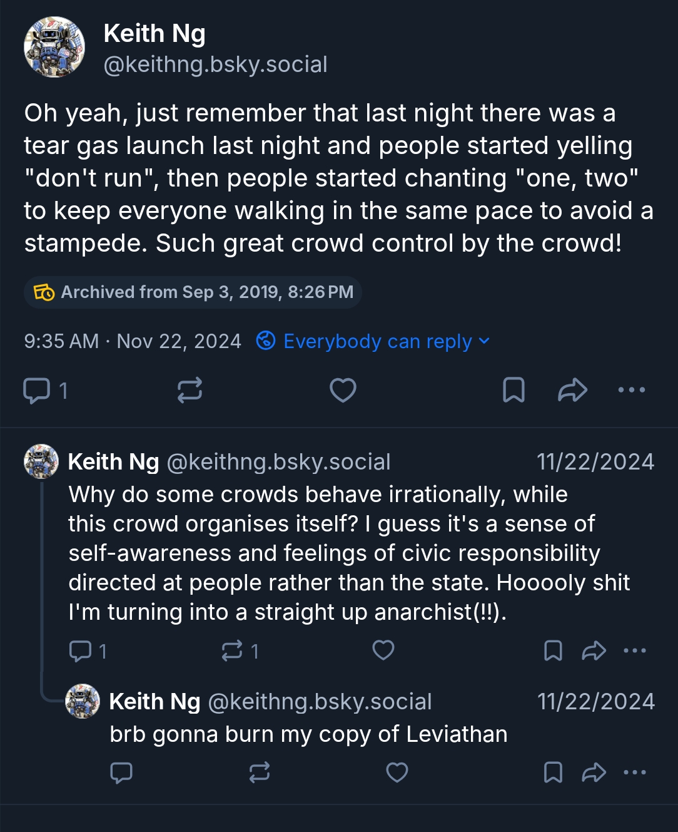Image resolution: width=678 pixels, height=832 pixels.
Task: Bookmark the anarchist reply post
Action: (x=553, y=650)
